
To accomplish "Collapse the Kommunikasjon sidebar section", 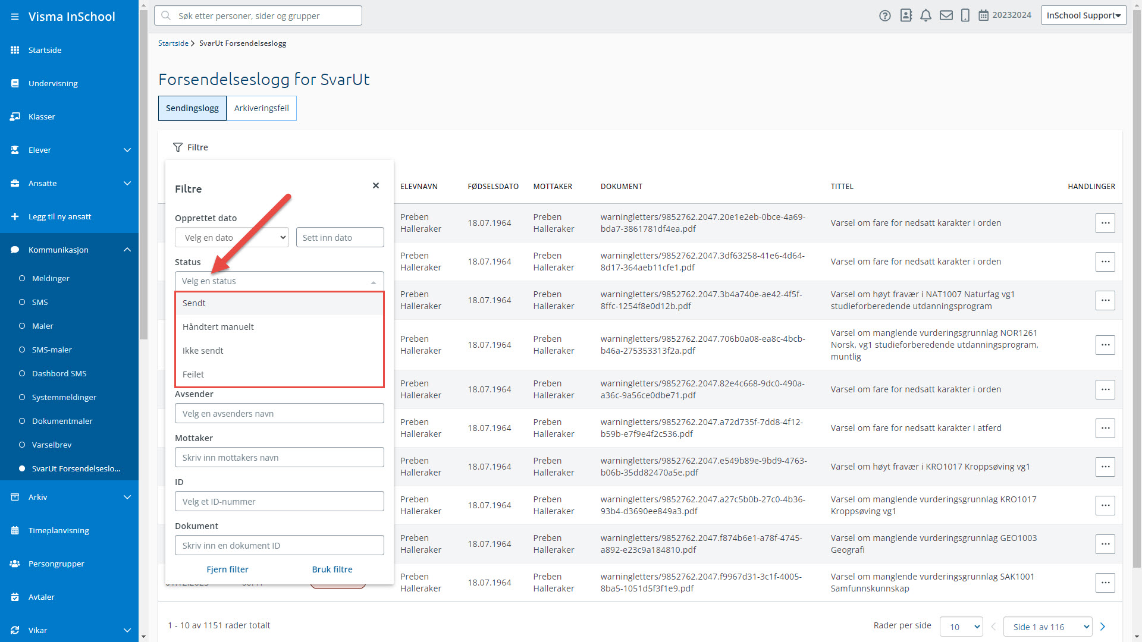I will point(127,250).
